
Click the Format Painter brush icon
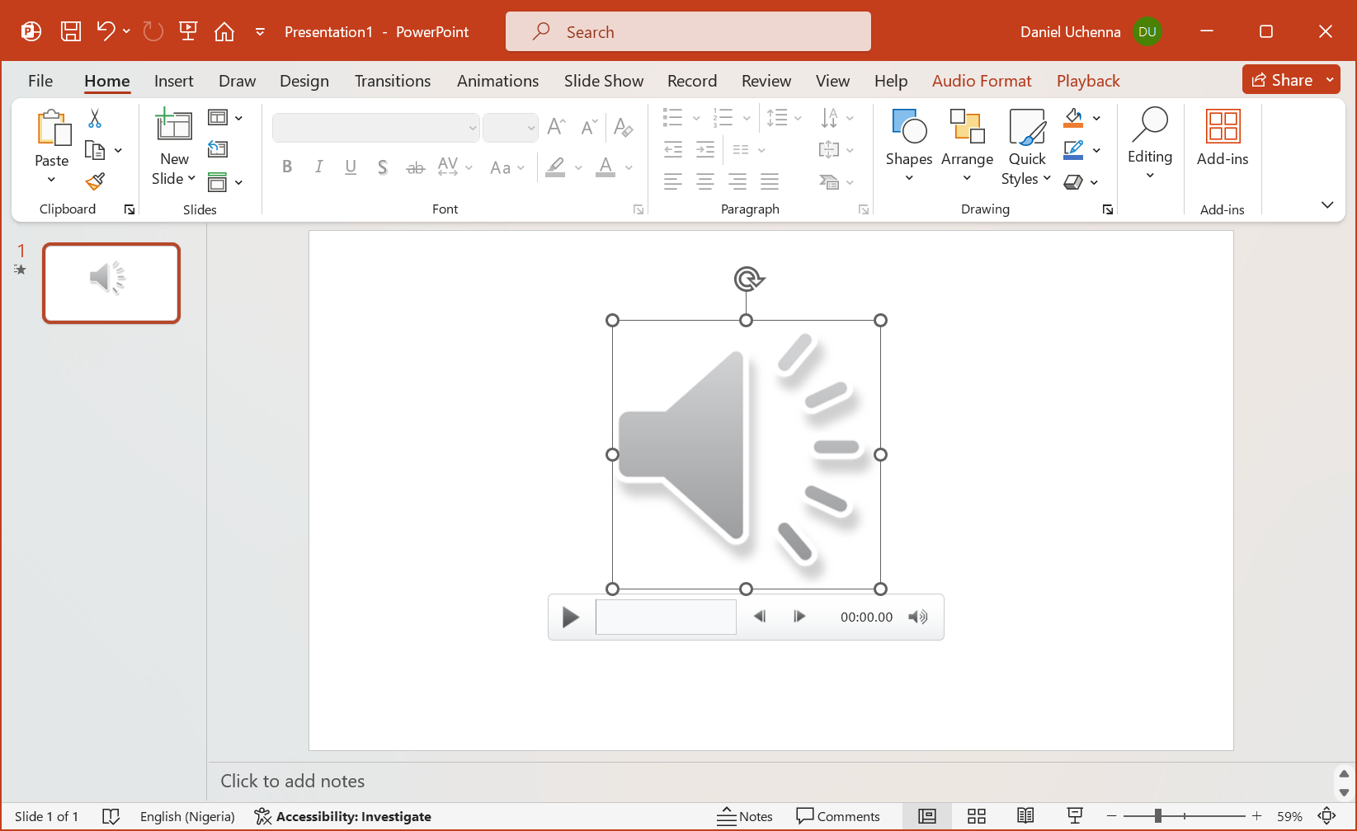pyautogui.click(x=95, y=181)
